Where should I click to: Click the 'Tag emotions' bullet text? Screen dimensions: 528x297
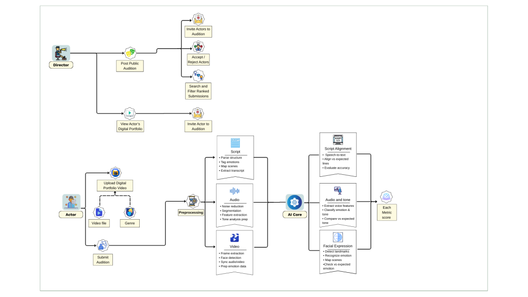(230, 162)
